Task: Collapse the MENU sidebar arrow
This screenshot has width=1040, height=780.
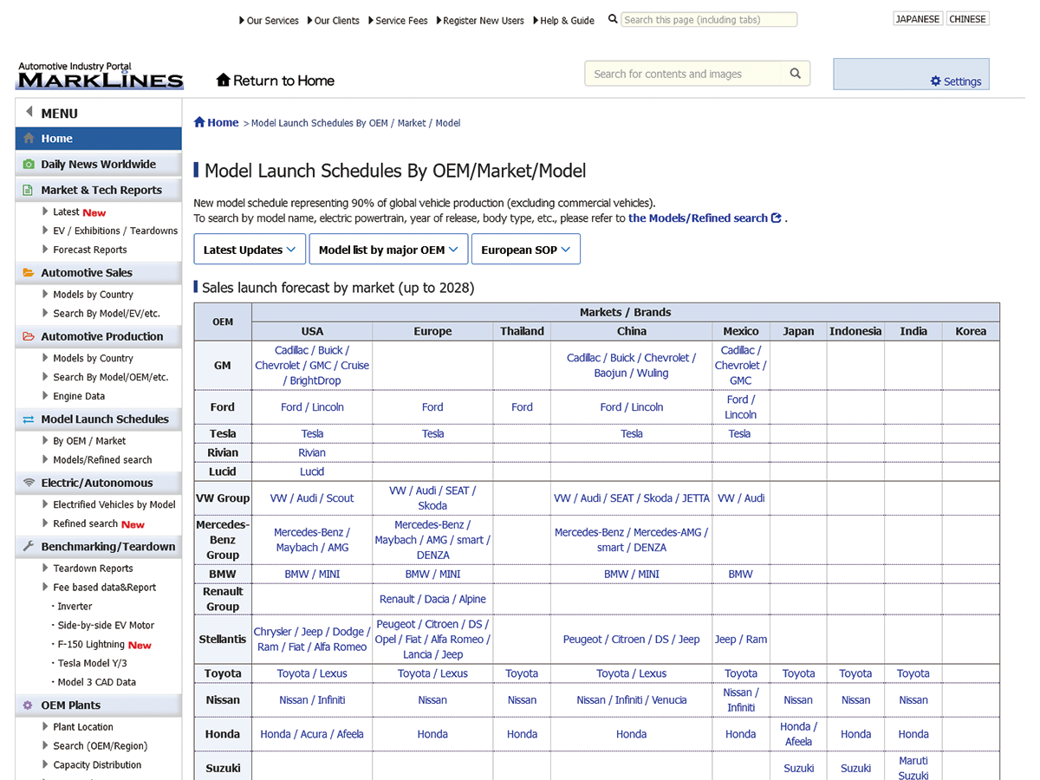Action: 29,113
